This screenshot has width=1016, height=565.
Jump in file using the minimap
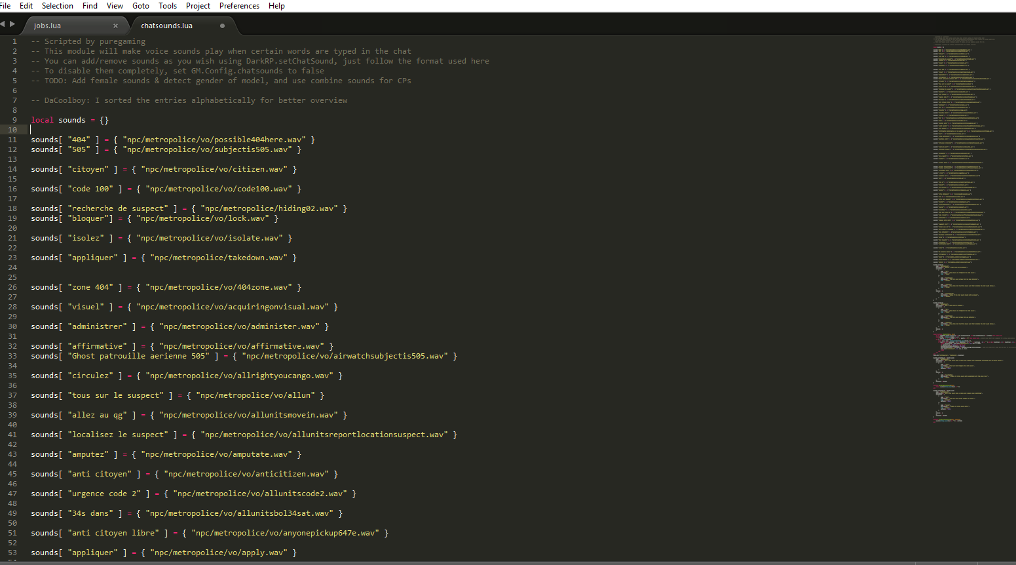(973, 229)
